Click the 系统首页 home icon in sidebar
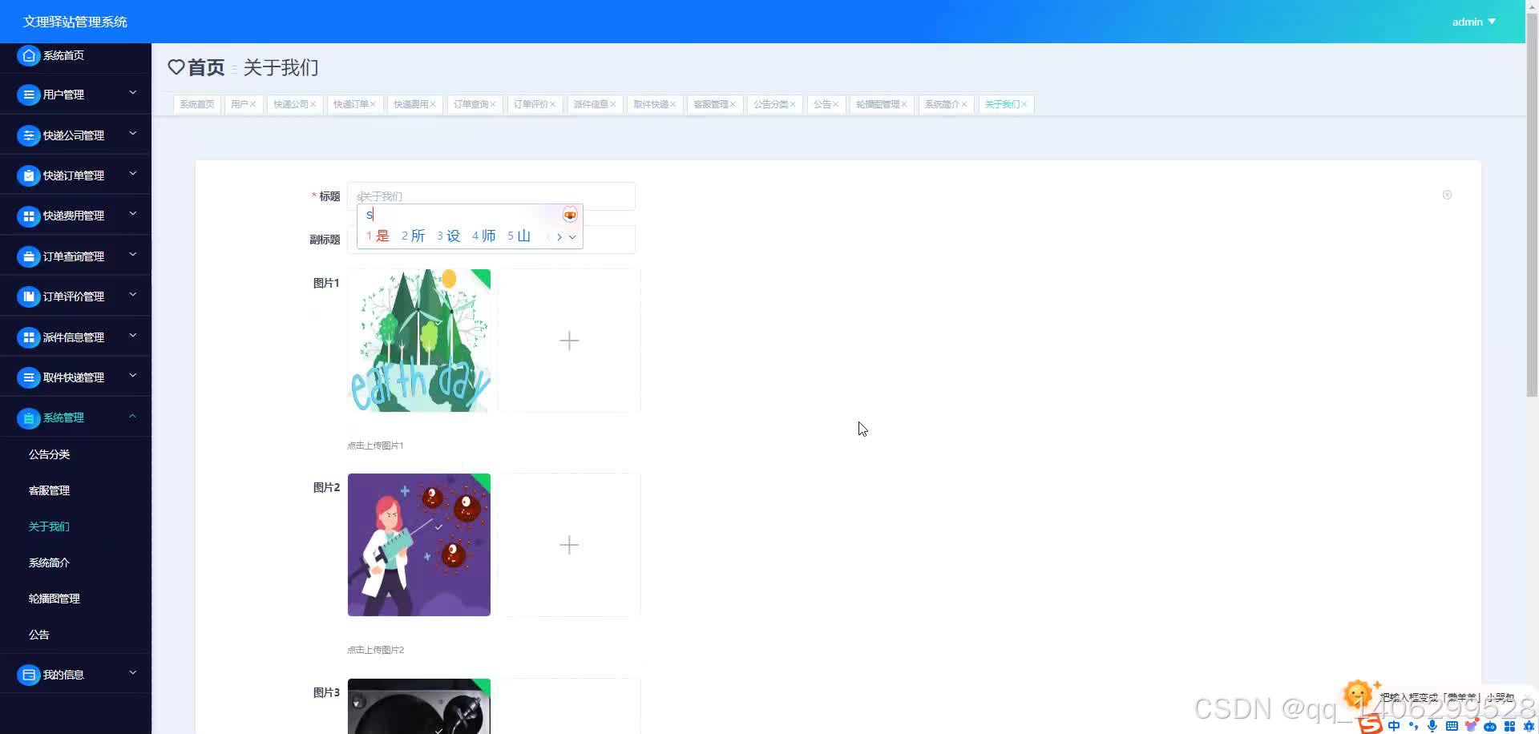 [x=29, y=55]
